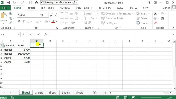
Task: Switch to Page Layout view in status bar
Action: (126, 98)
